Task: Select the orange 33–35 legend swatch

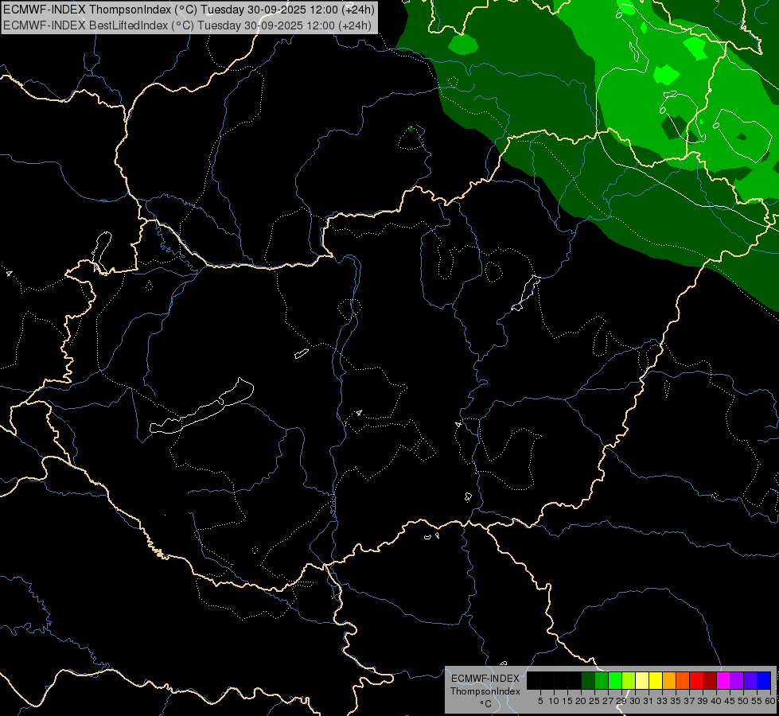Action: 669,680
